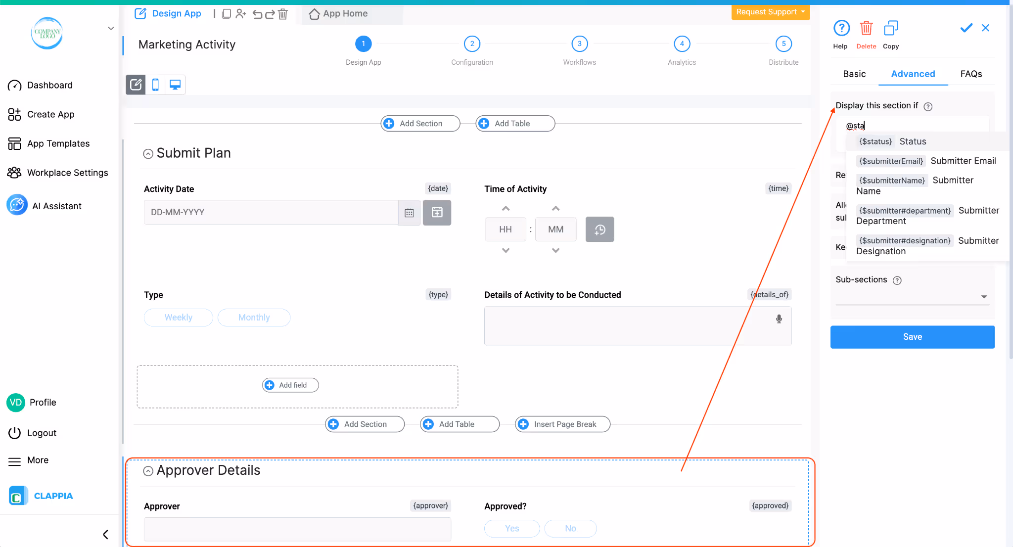
Task: Collapse the Submit Plan section
Action: (x=148, y=154)
